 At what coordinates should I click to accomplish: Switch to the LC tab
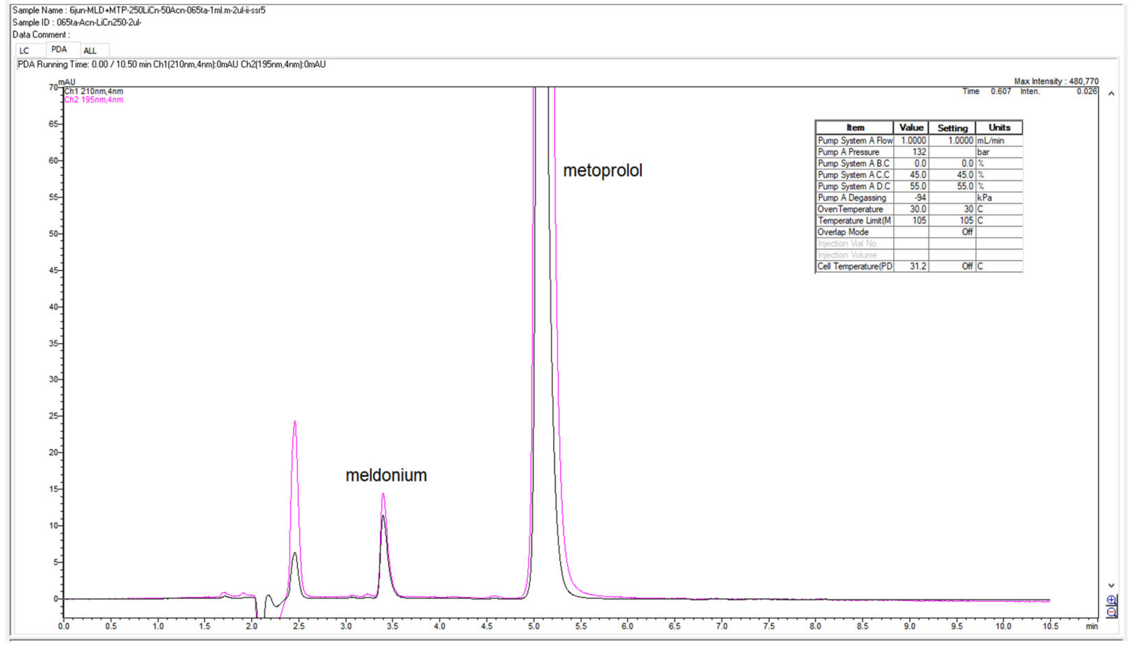25,51
